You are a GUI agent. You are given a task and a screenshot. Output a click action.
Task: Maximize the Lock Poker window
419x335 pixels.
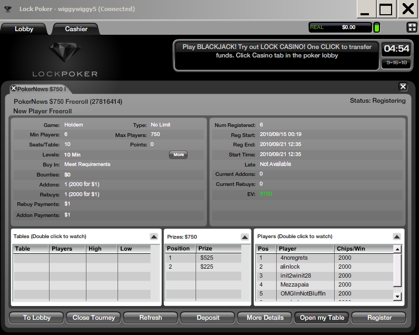[x=386, y=9]
